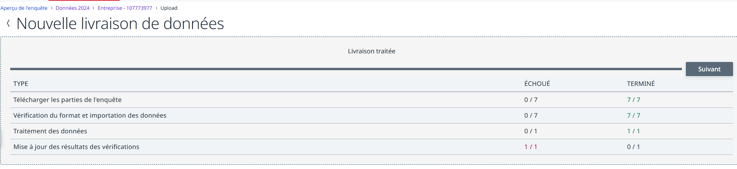
Task: Select row Mise à jour des résultats
Action: pos(371,147)
